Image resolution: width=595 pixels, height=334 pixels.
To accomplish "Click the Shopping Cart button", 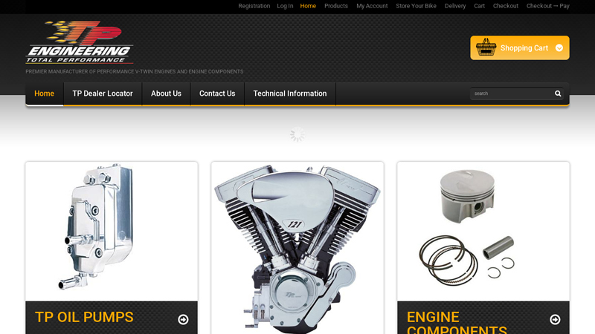I will 519,48.
